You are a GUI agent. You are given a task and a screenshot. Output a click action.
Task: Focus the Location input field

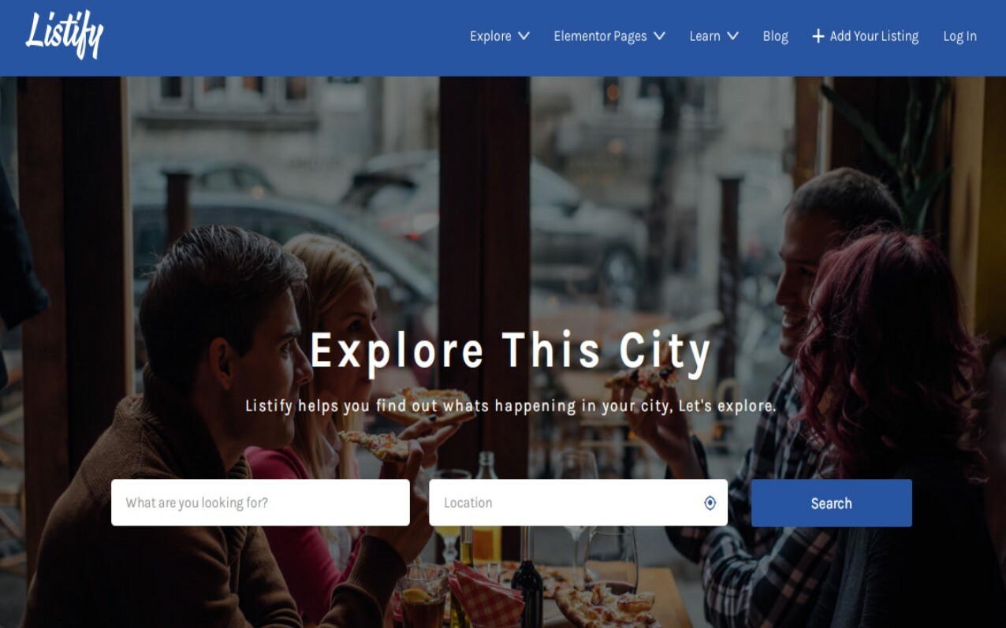pos(578,503)
